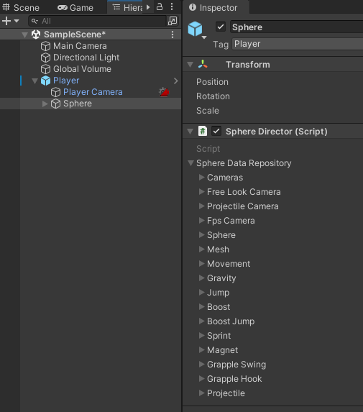Click the create object plus icon

[6, 21]
